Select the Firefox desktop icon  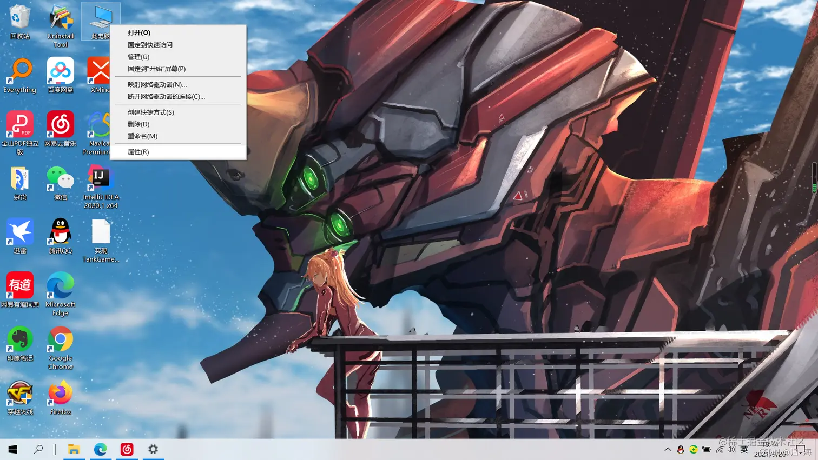coord(61,397)
